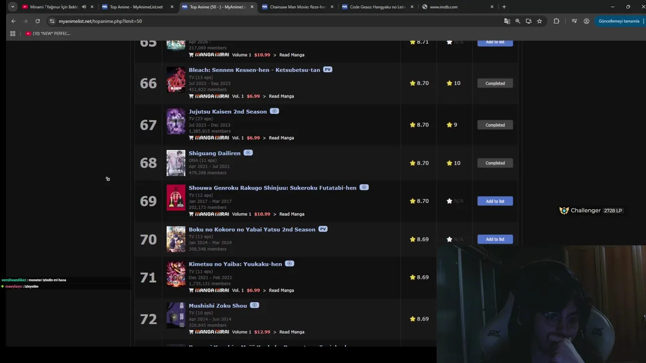Open Boku no Kokoro no Yabai Yatsu 2nd Season
Screen dimensions: 646x363
coord(252,229)
